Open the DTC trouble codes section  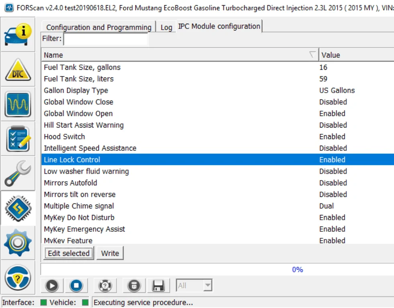pos(18,69)
